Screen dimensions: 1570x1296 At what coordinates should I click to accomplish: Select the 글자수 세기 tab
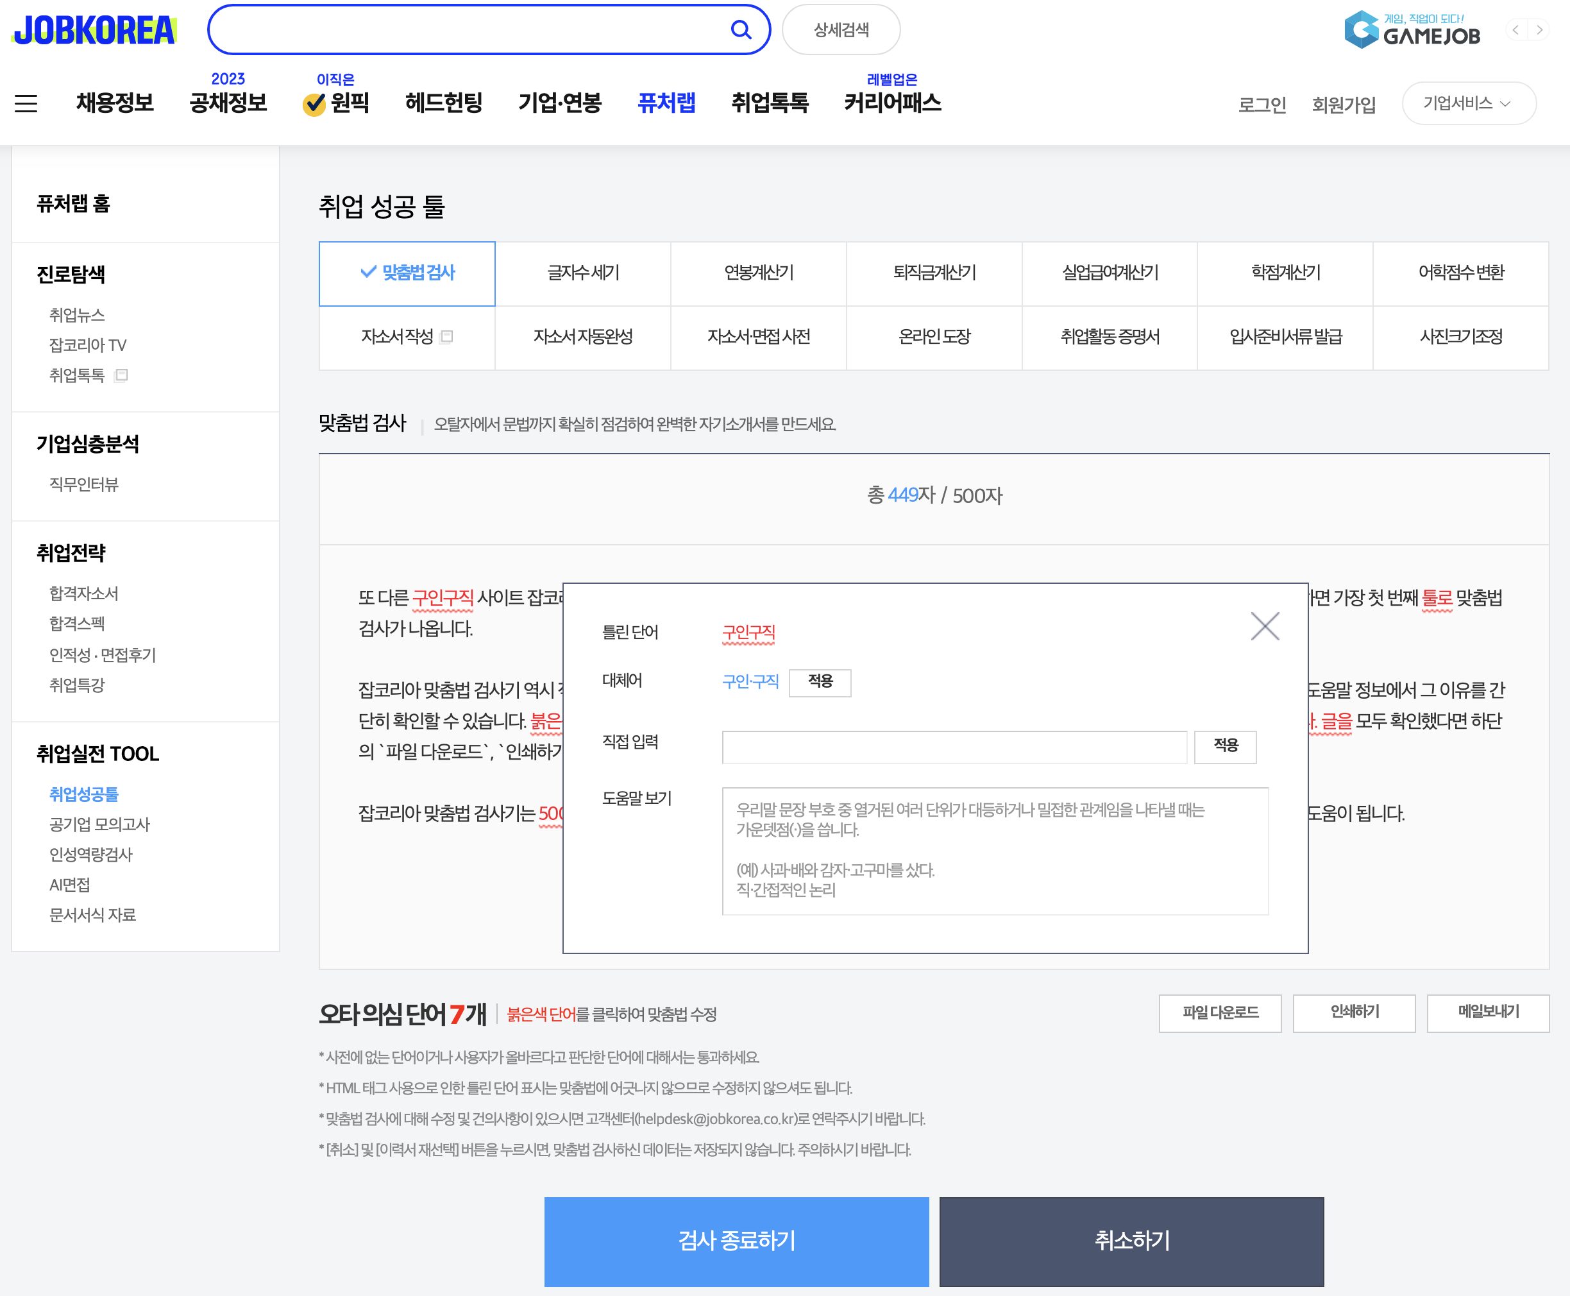(x=583, y=273)
